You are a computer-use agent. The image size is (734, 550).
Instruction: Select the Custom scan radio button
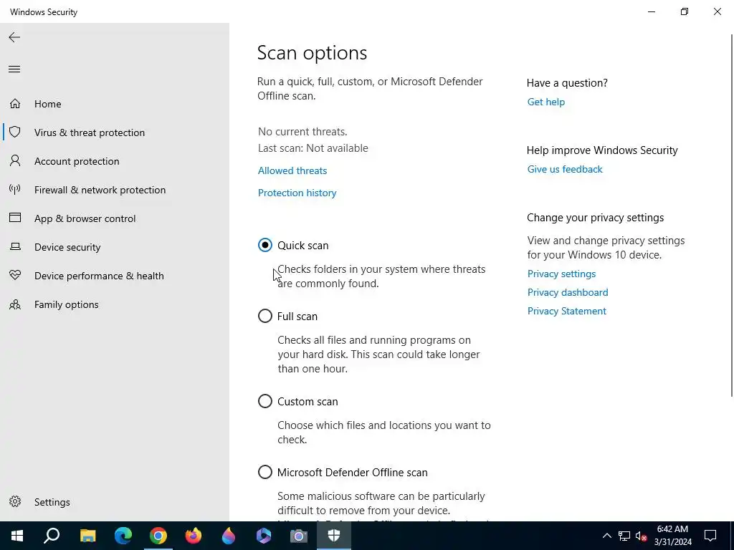pos(265,401)
